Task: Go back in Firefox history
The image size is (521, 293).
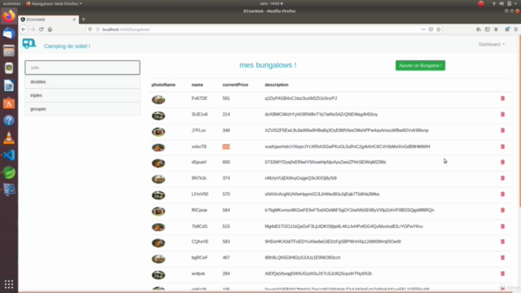Action: [x=24, y=29]
